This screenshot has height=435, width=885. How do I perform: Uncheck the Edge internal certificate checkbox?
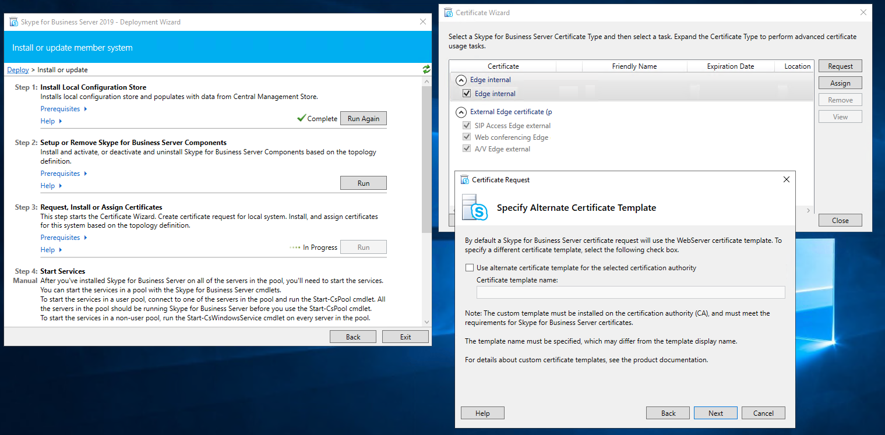[466, 94]
